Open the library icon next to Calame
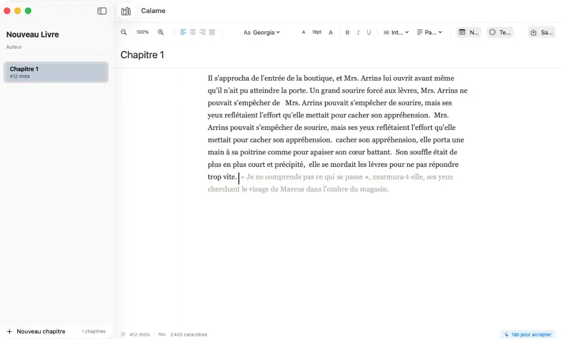Viewport: 561px width, 339px height. (126, 10)
